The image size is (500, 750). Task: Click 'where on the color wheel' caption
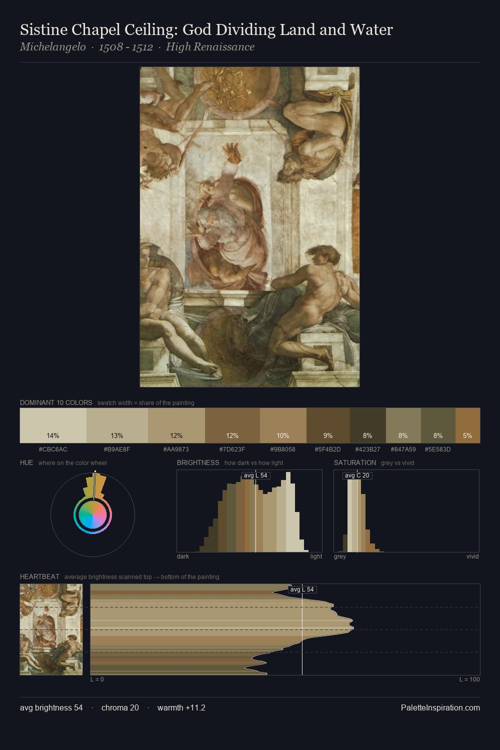(72, 463)
